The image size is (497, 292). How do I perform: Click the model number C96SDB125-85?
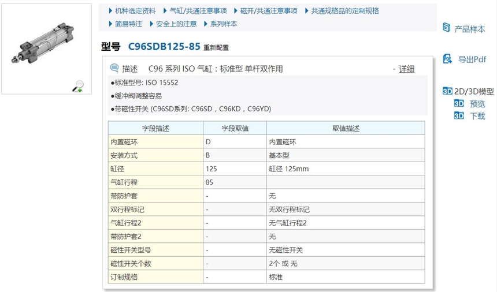[164, 46]
